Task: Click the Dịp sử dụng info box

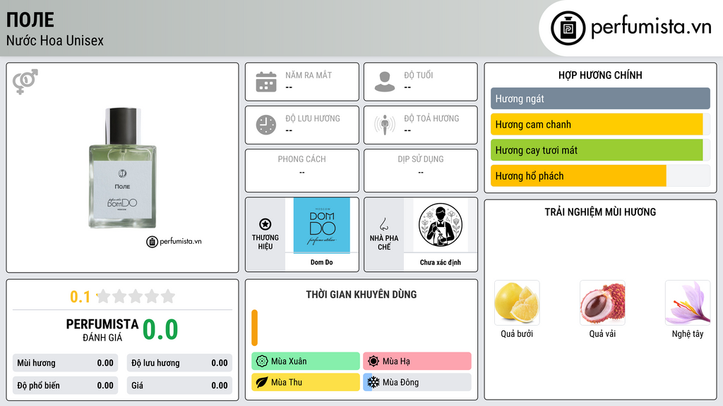Action: coord(421,171)
